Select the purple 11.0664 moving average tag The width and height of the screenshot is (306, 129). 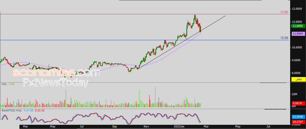click(298, 34)
